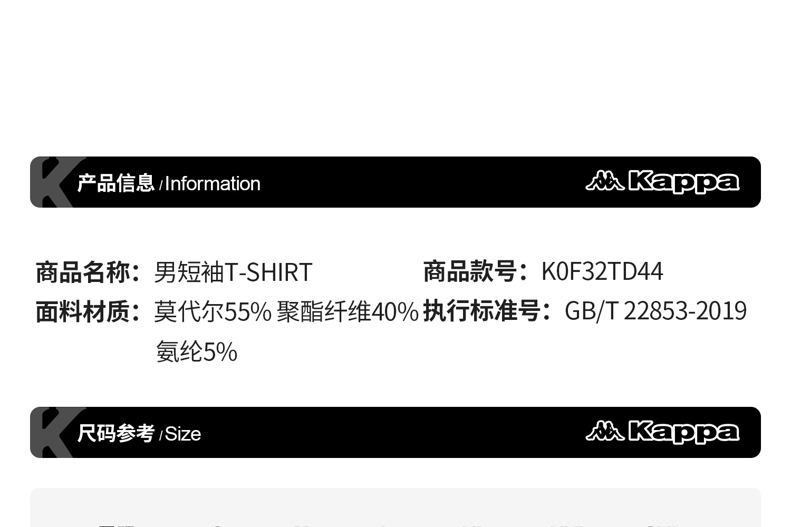Select the product name 男短袖T-SHIRT
This screenshot has height=527, width=791.
tap(233, 272)
